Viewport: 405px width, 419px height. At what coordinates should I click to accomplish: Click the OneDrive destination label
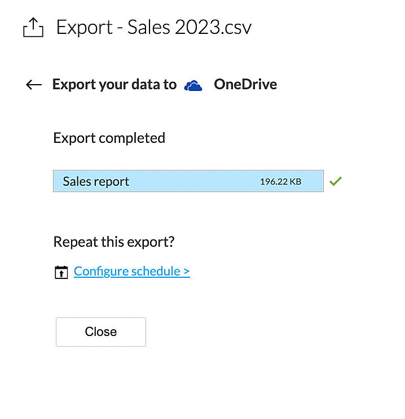click(x=245, y=85)
